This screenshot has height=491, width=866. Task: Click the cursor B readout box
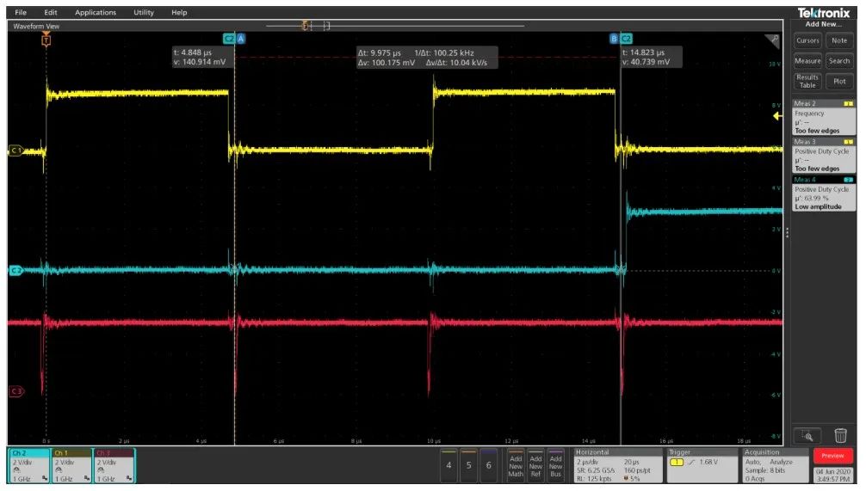tap(650, 58)
